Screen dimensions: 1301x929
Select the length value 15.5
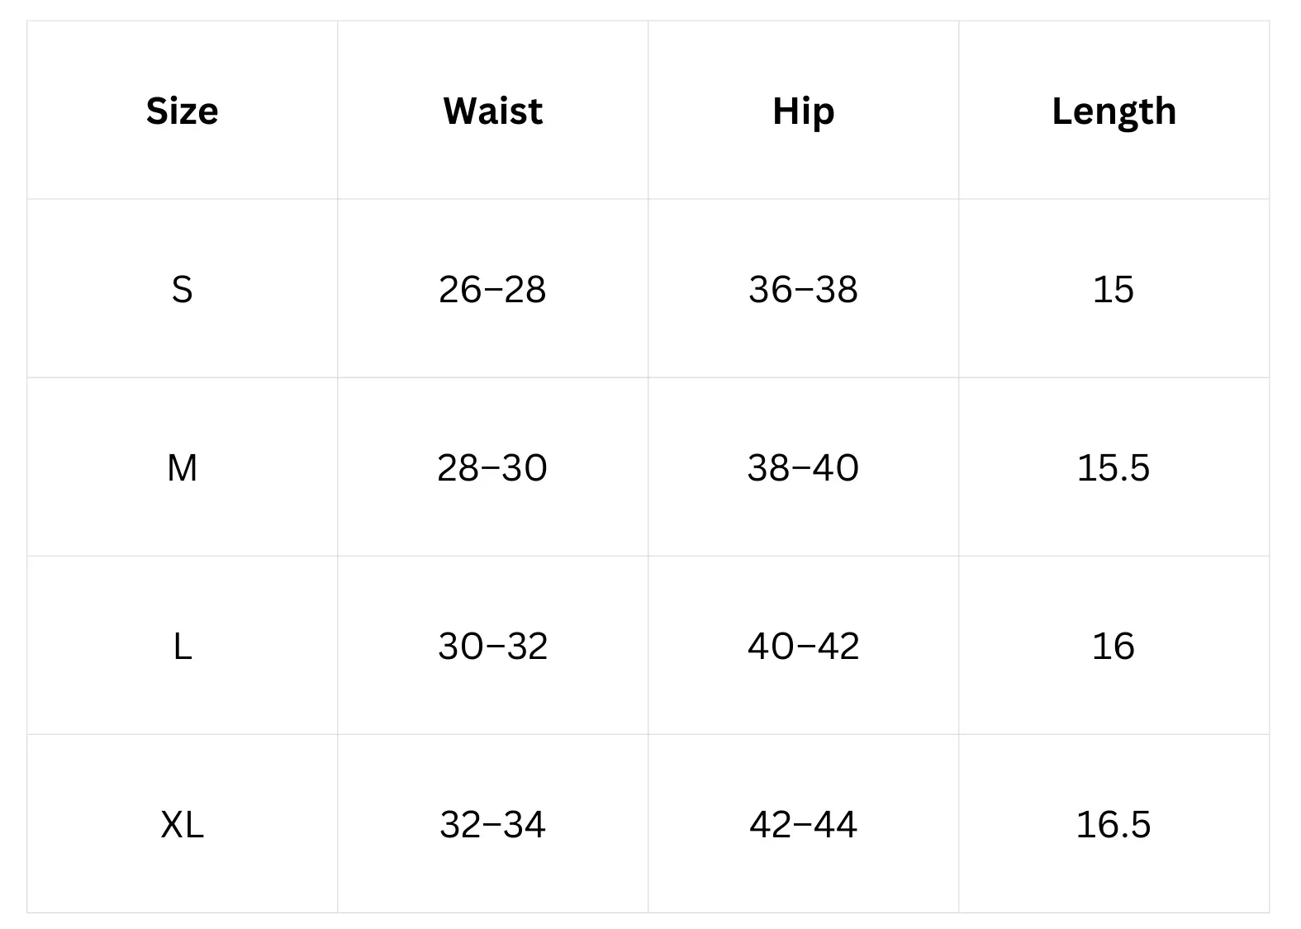pos(1113,467)
